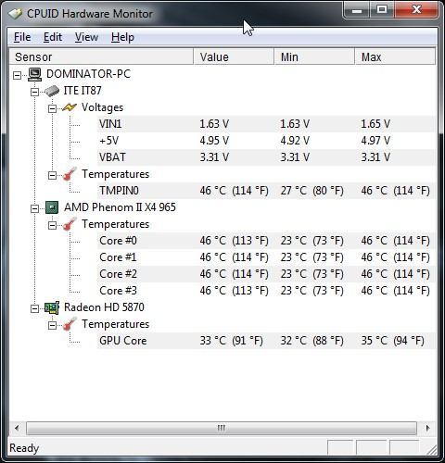Click the Voltages lightning bolt icon
Viewport: 445px width, 463px height.
tap(70, 107)
